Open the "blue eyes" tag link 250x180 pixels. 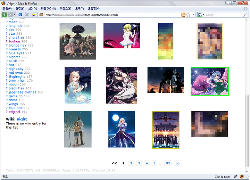coord(16,53)
